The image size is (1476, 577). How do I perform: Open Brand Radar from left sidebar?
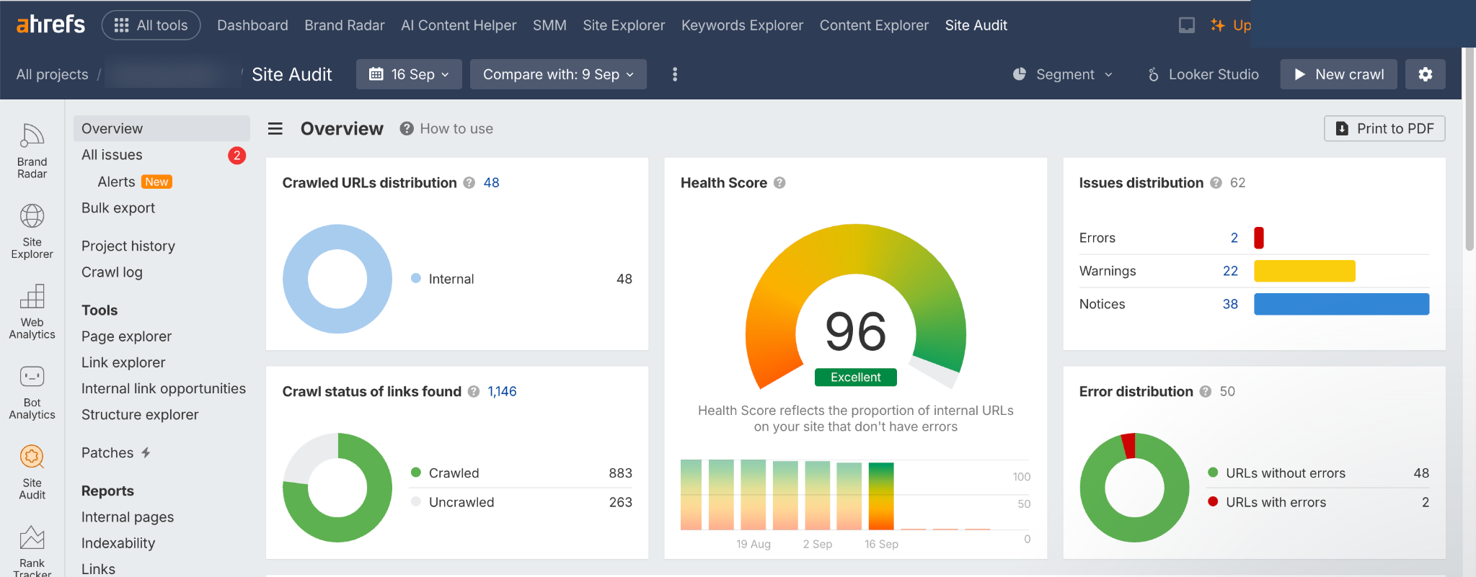coord(32,151)
